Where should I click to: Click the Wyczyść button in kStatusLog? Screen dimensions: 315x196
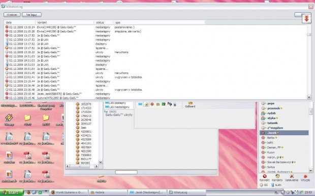pyautogui.click(x=12, y=15)
